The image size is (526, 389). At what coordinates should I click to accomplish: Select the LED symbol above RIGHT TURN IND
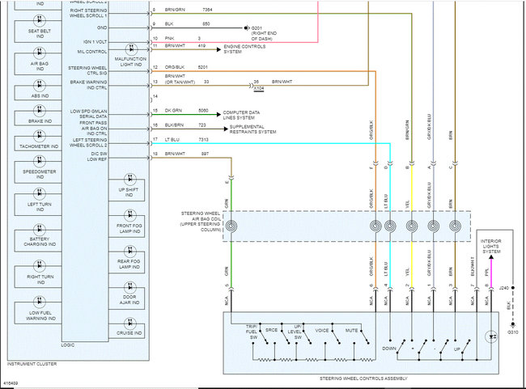pos(40,265)
